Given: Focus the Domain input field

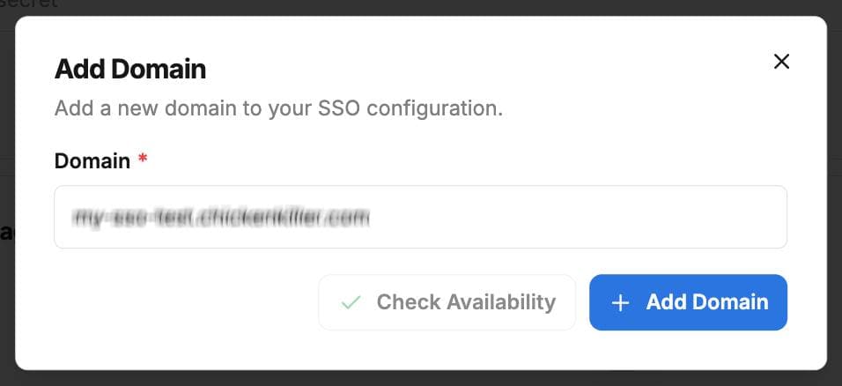Looking at the screenshot, I should (x=420, y=217).
